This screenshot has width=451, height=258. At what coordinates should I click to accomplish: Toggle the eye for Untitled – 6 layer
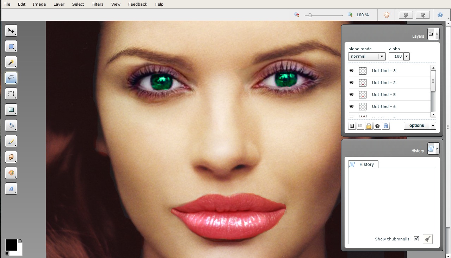[351, 107]
